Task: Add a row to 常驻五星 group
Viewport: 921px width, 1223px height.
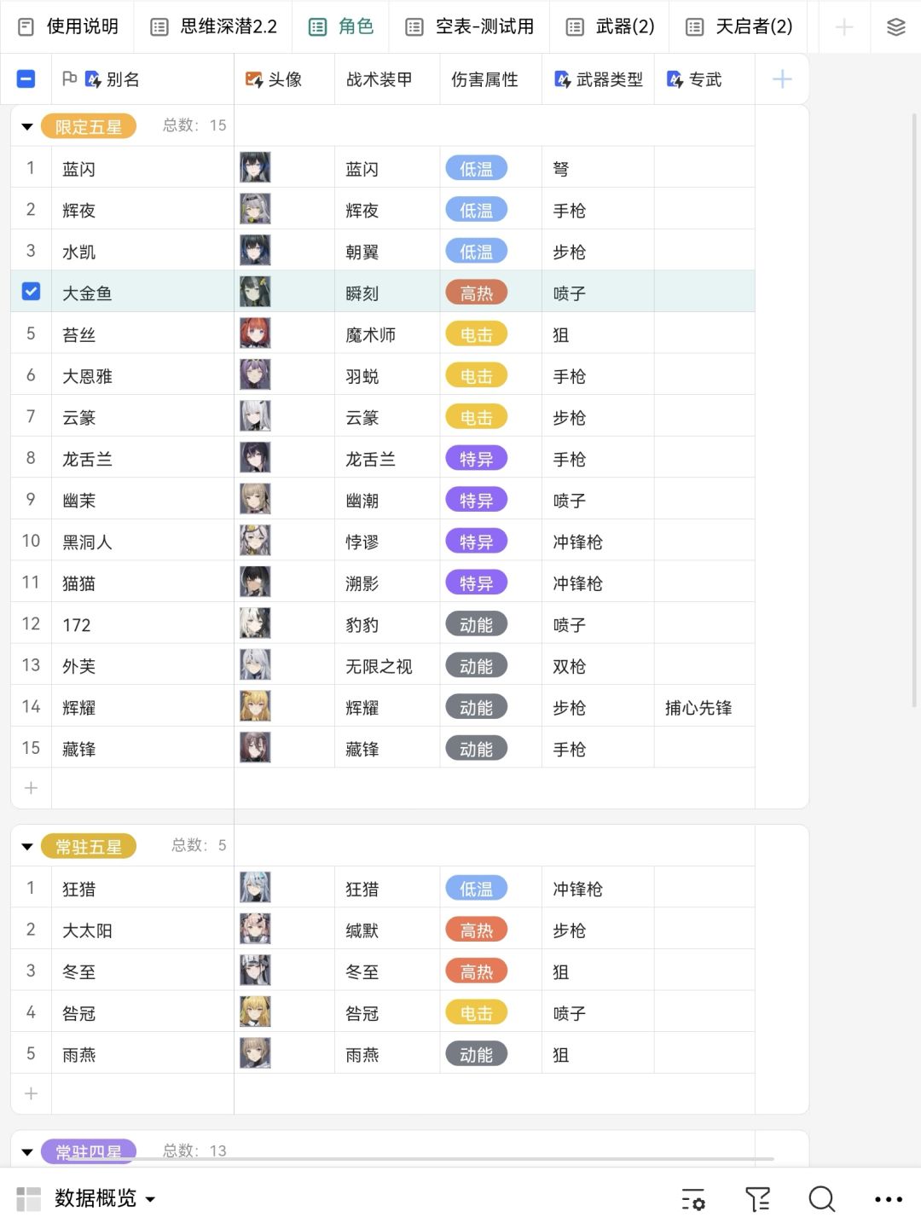Action: (31, 1093)
